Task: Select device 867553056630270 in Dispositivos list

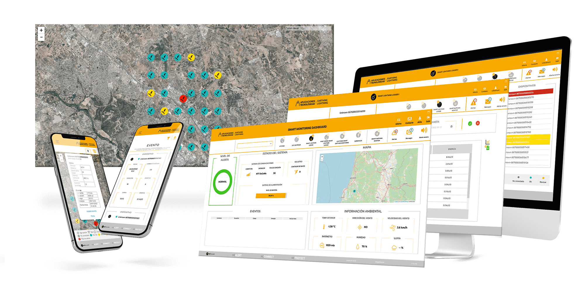Action: tap(530, 98)
